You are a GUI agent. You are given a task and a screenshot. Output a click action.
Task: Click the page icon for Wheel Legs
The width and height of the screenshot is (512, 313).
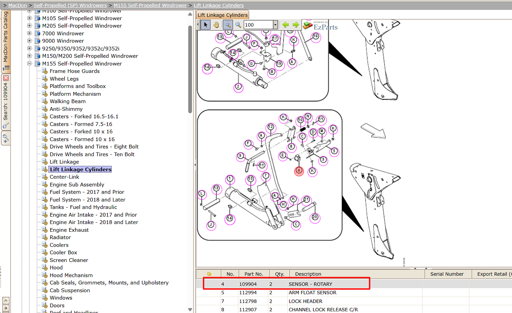coord(45,79)
